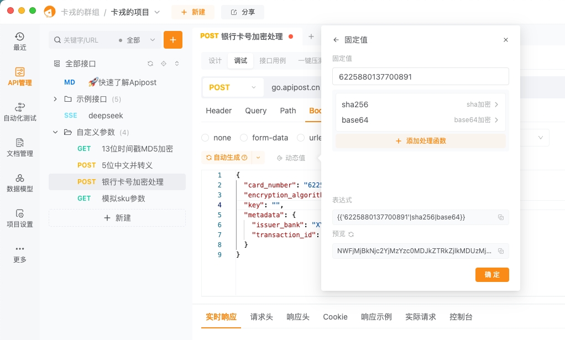
Task: Click 添加处理函数 to add a function
Action: [420, 140]
